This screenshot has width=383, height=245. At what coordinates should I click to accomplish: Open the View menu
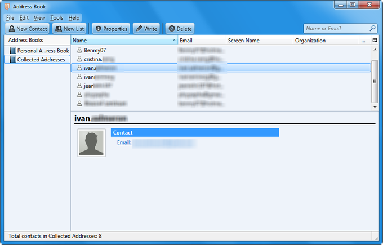39,18
